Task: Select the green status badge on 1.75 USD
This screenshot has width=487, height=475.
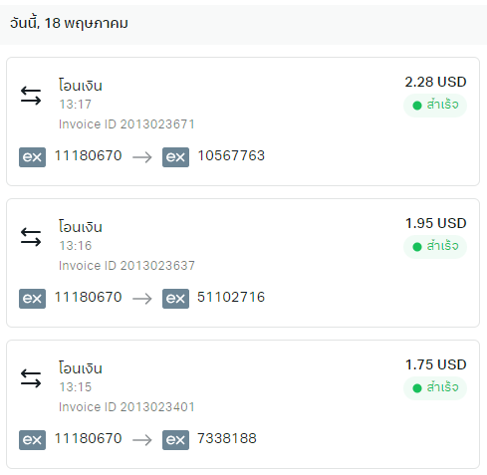Action: coord(435,388)
